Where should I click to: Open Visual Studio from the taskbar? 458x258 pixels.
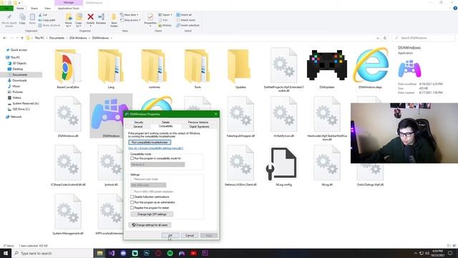click(112, 253)
